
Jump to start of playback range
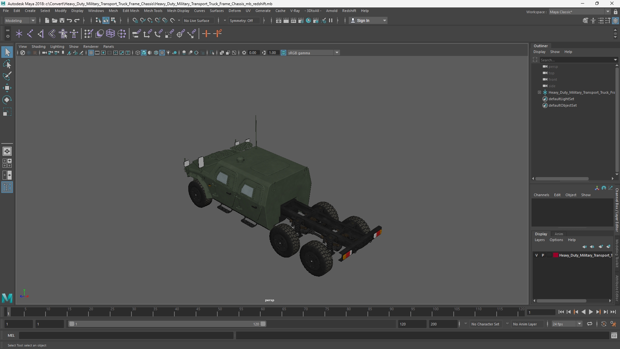click(x=561, y=312)
